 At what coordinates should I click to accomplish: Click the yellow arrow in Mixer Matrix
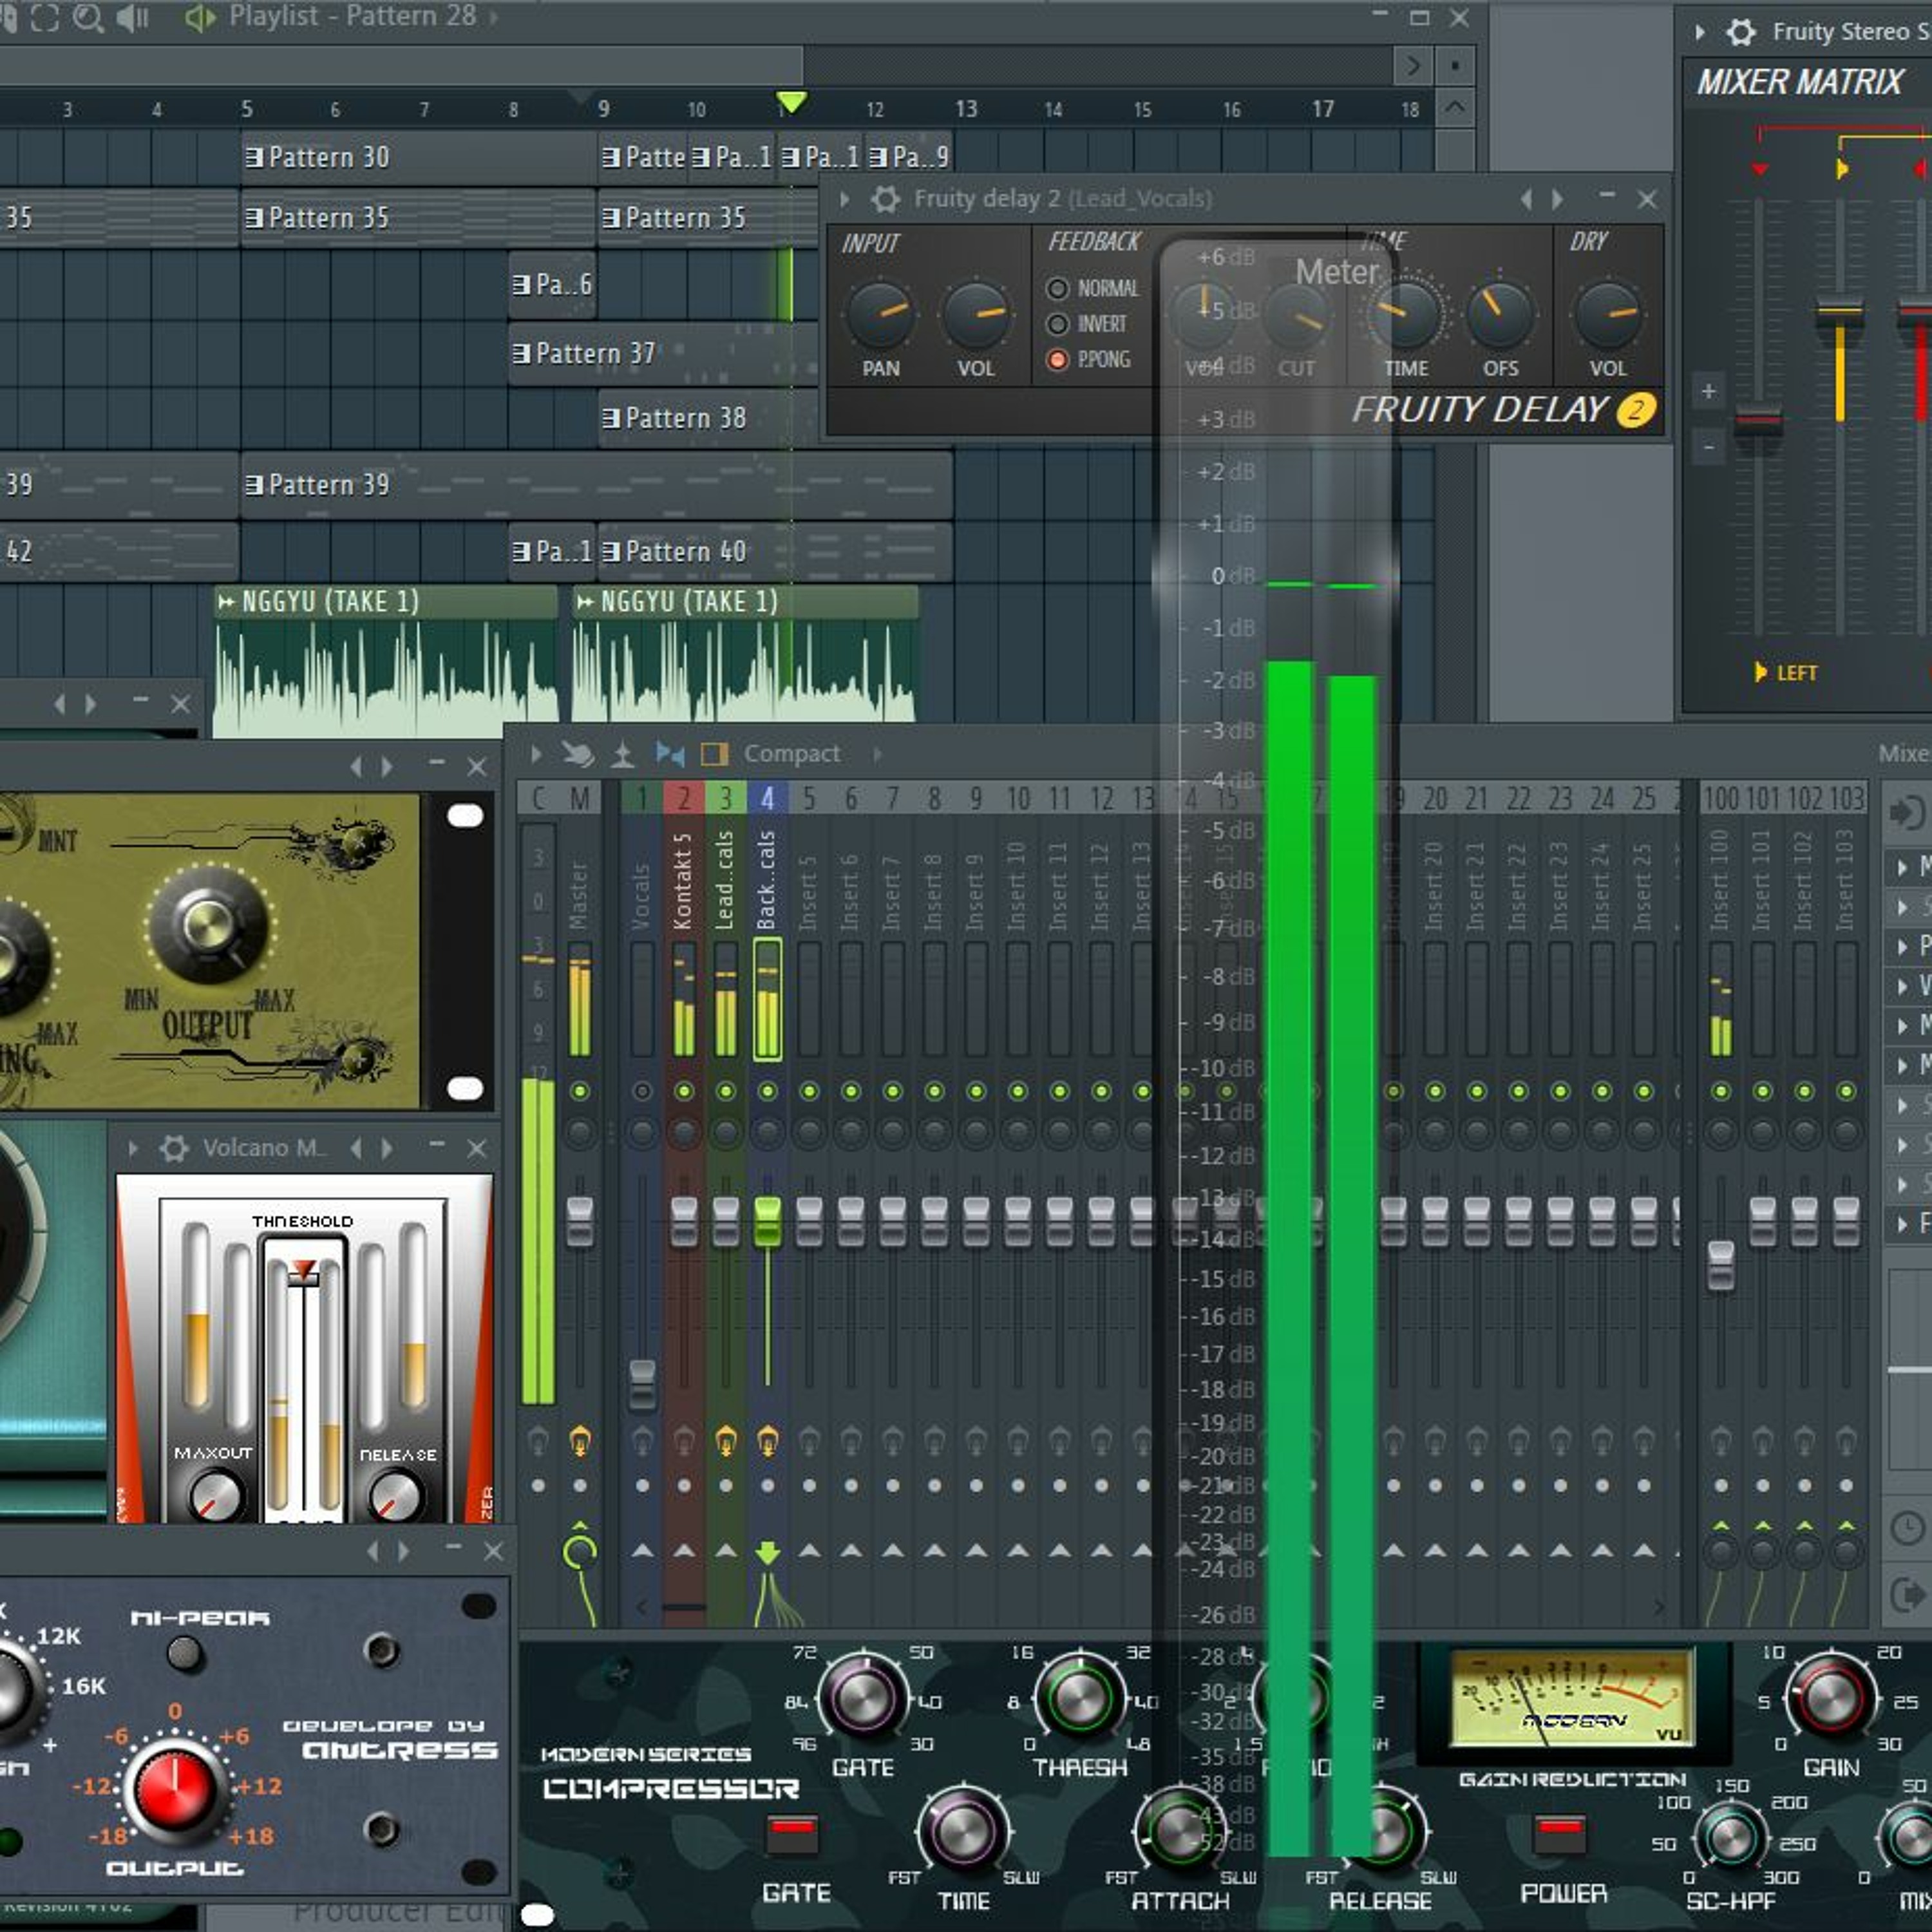(1842, 169)
